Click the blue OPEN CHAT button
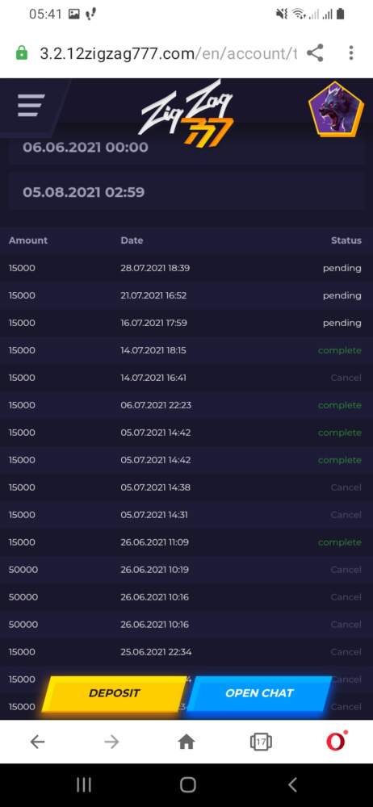The height and width of the screenshot is (807, 373). pos(259,693)
